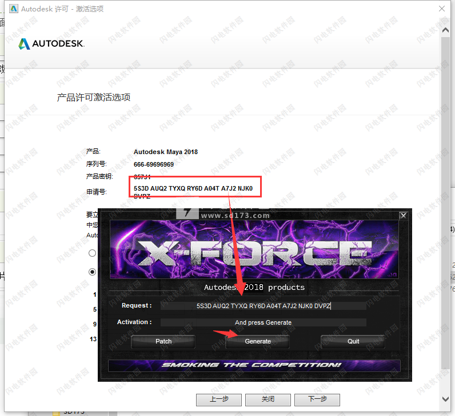Image resolution: width=455 pixels, height=416 pixels.
Task: Close the X-Force keygen window
Action: (403, 216)
